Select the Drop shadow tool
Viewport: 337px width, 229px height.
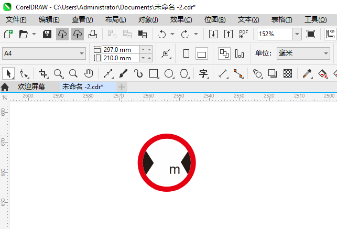tap(273, 73)
